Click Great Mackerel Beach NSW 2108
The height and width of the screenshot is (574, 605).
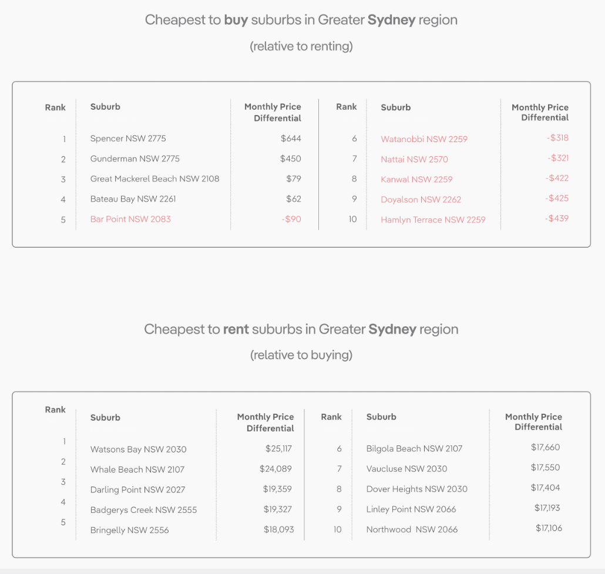[x=154, y=178]
